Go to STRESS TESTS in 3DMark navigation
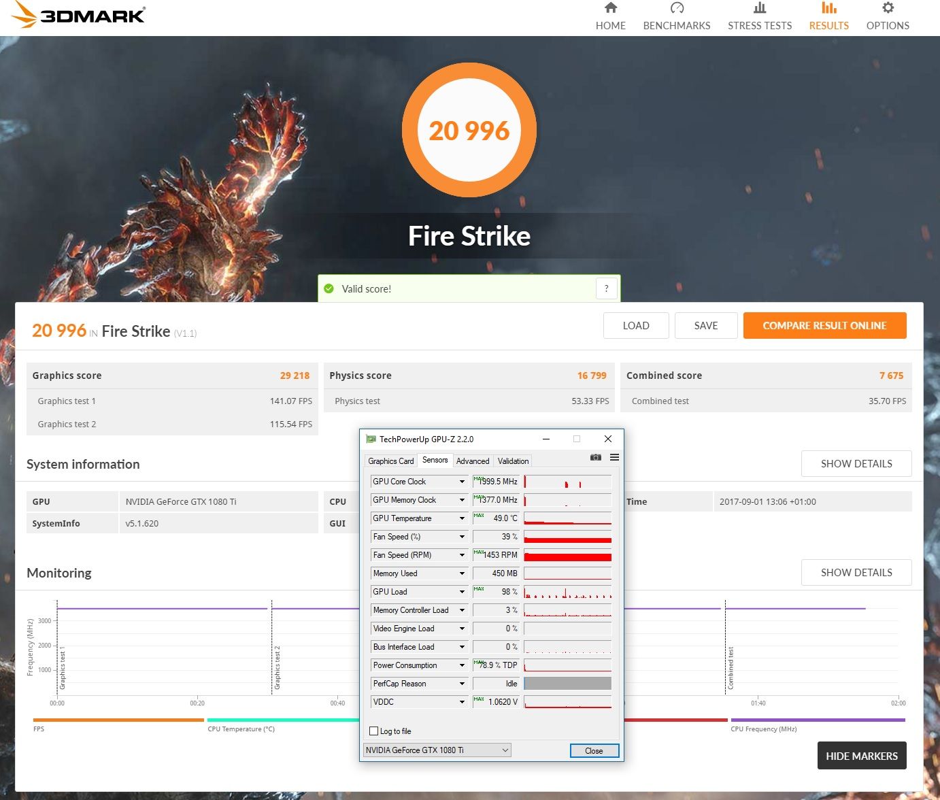The image size is (940, 800). [760, 26]
